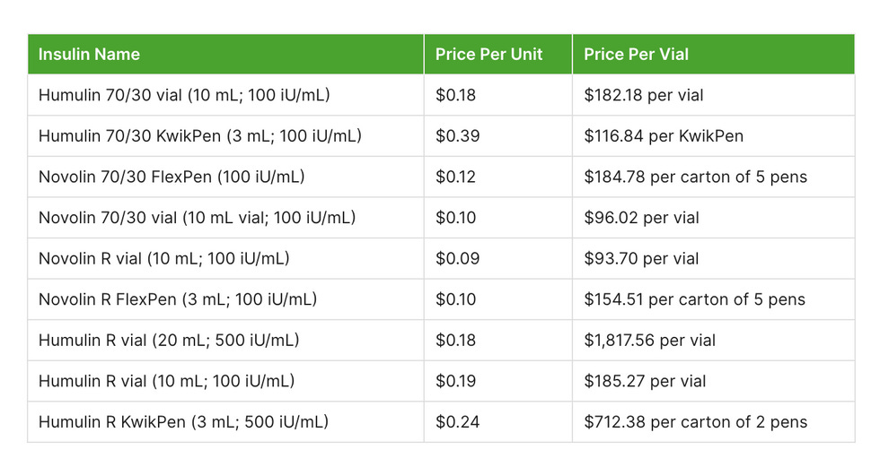Viewport: 880px width, 467px height.
Task: Click the Price Per Unit column header
Action: (x=488, y=55)
